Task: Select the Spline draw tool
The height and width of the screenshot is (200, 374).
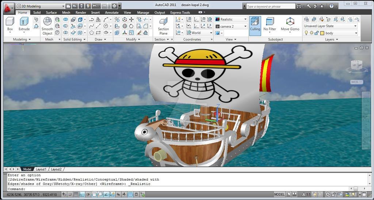Action: click(92, 26)
